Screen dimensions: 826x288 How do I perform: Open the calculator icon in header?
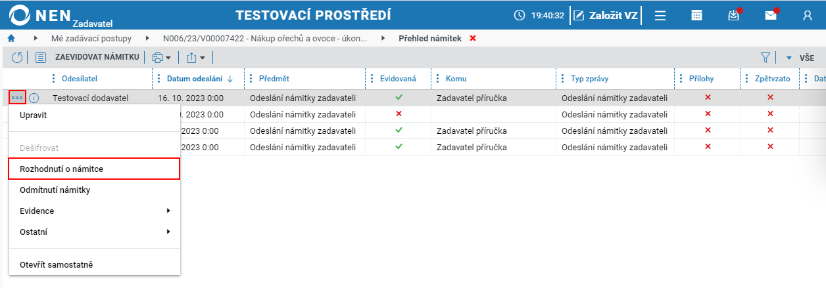tap(697, 15)
